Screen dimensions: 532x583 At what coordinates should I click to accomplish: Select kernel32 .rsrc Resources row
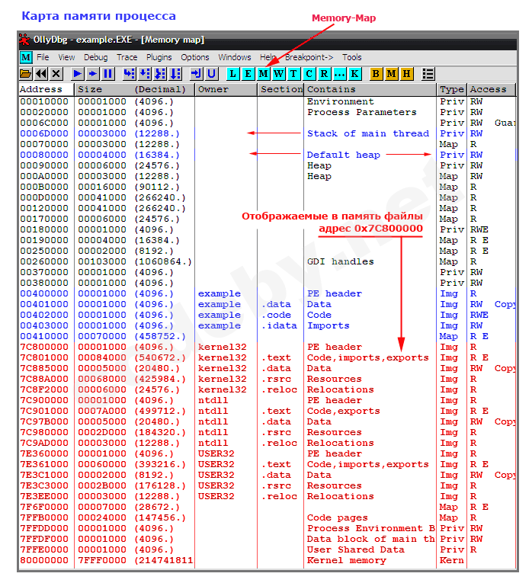268,379
